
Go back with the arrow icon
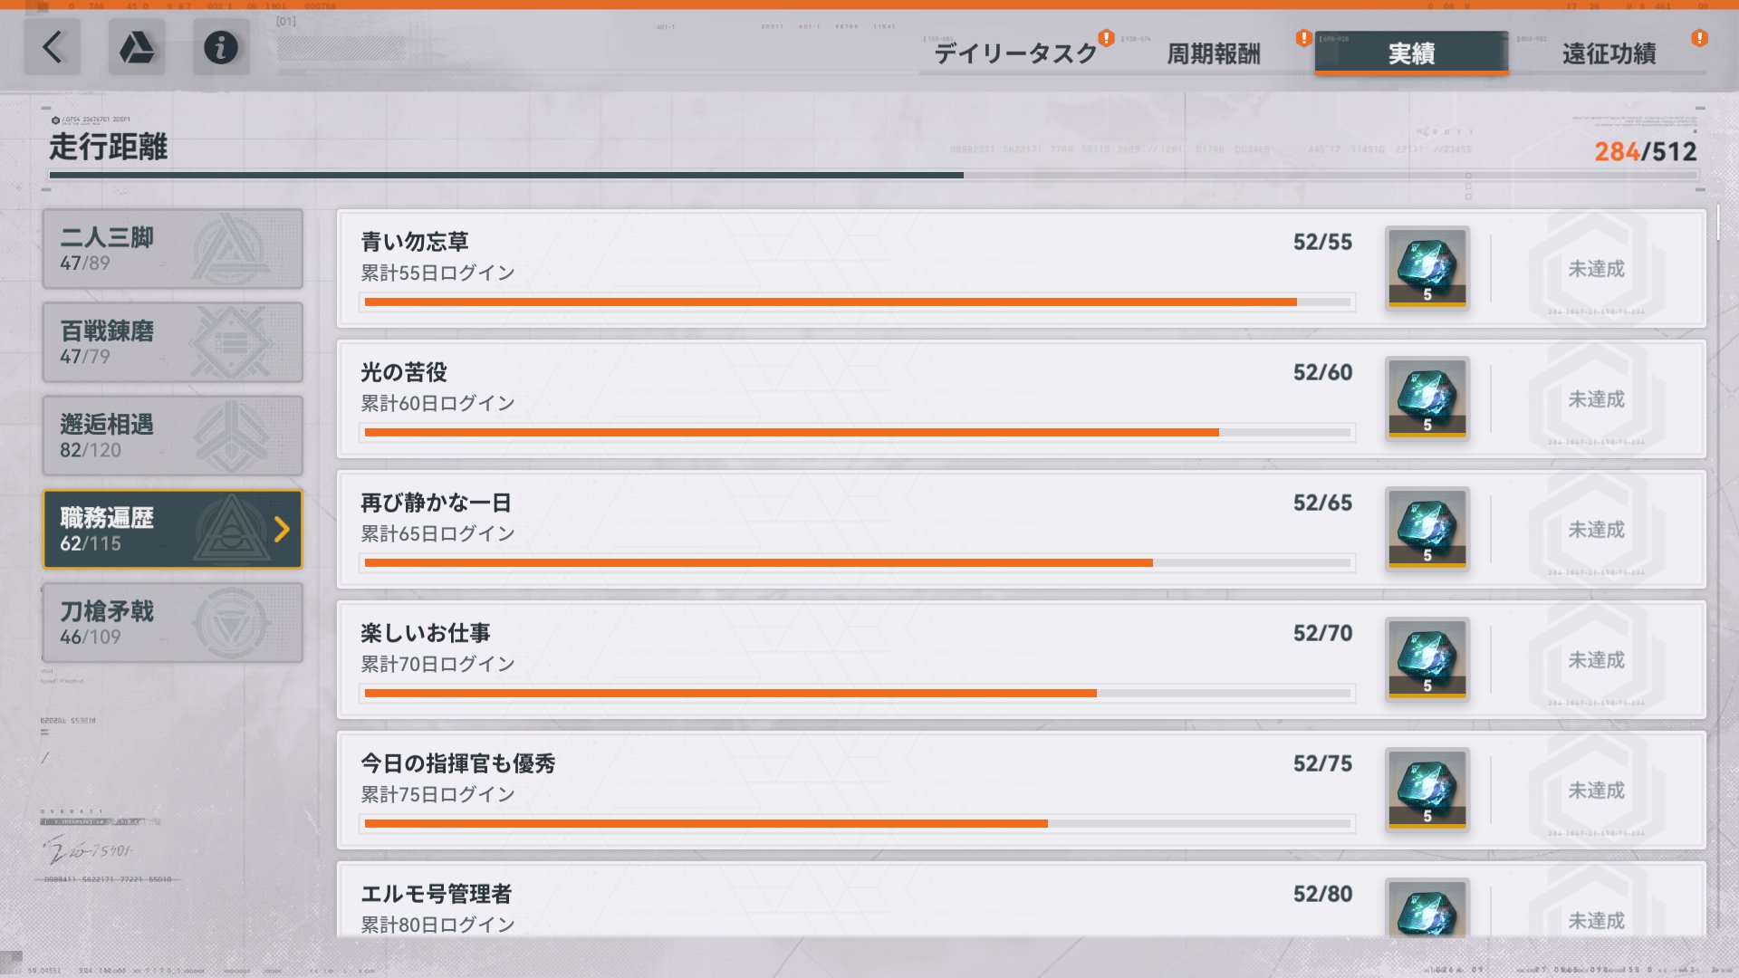click(x=52, y=47)
